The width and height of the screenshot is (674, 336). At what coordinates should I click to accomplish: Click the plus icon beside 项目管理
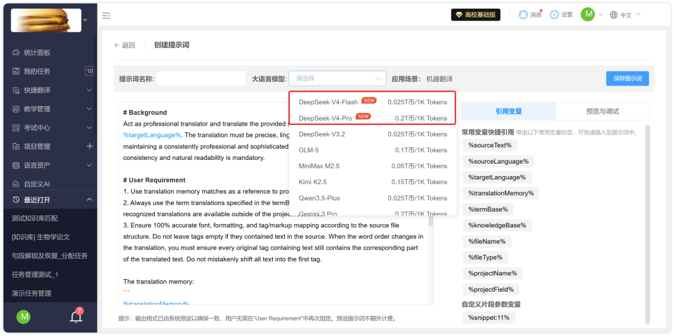click(89, 146)
